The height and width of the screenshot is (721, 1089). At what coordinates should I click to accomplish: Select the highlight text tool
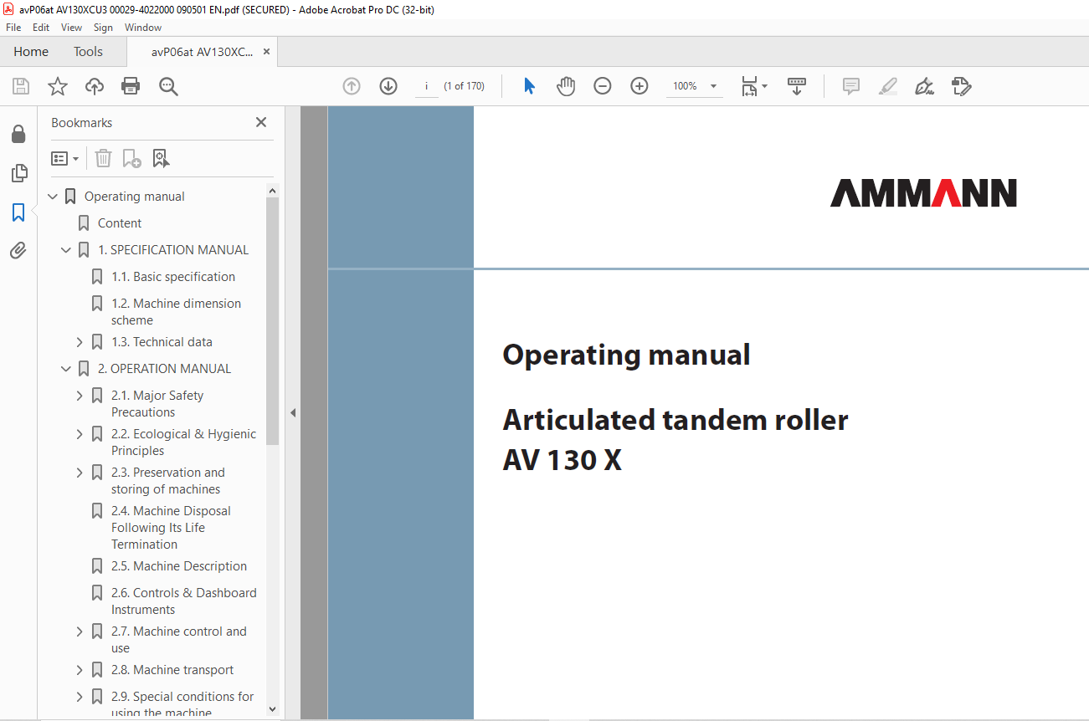click(887, 86)
